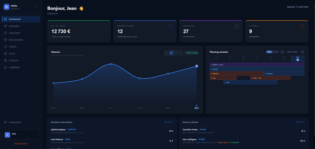The height and width of the screenshot is (149, 315).
Task: Click the Fév data point on chart
Action: [x=139, y=78]
